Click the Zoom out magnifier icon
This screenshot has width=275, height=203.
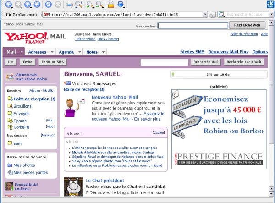coord(100,5)
